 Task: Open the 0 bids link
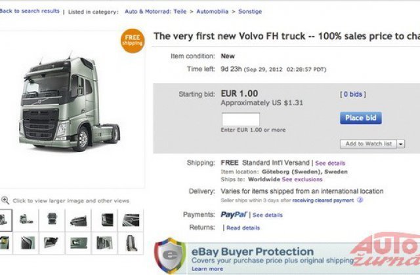352,94
